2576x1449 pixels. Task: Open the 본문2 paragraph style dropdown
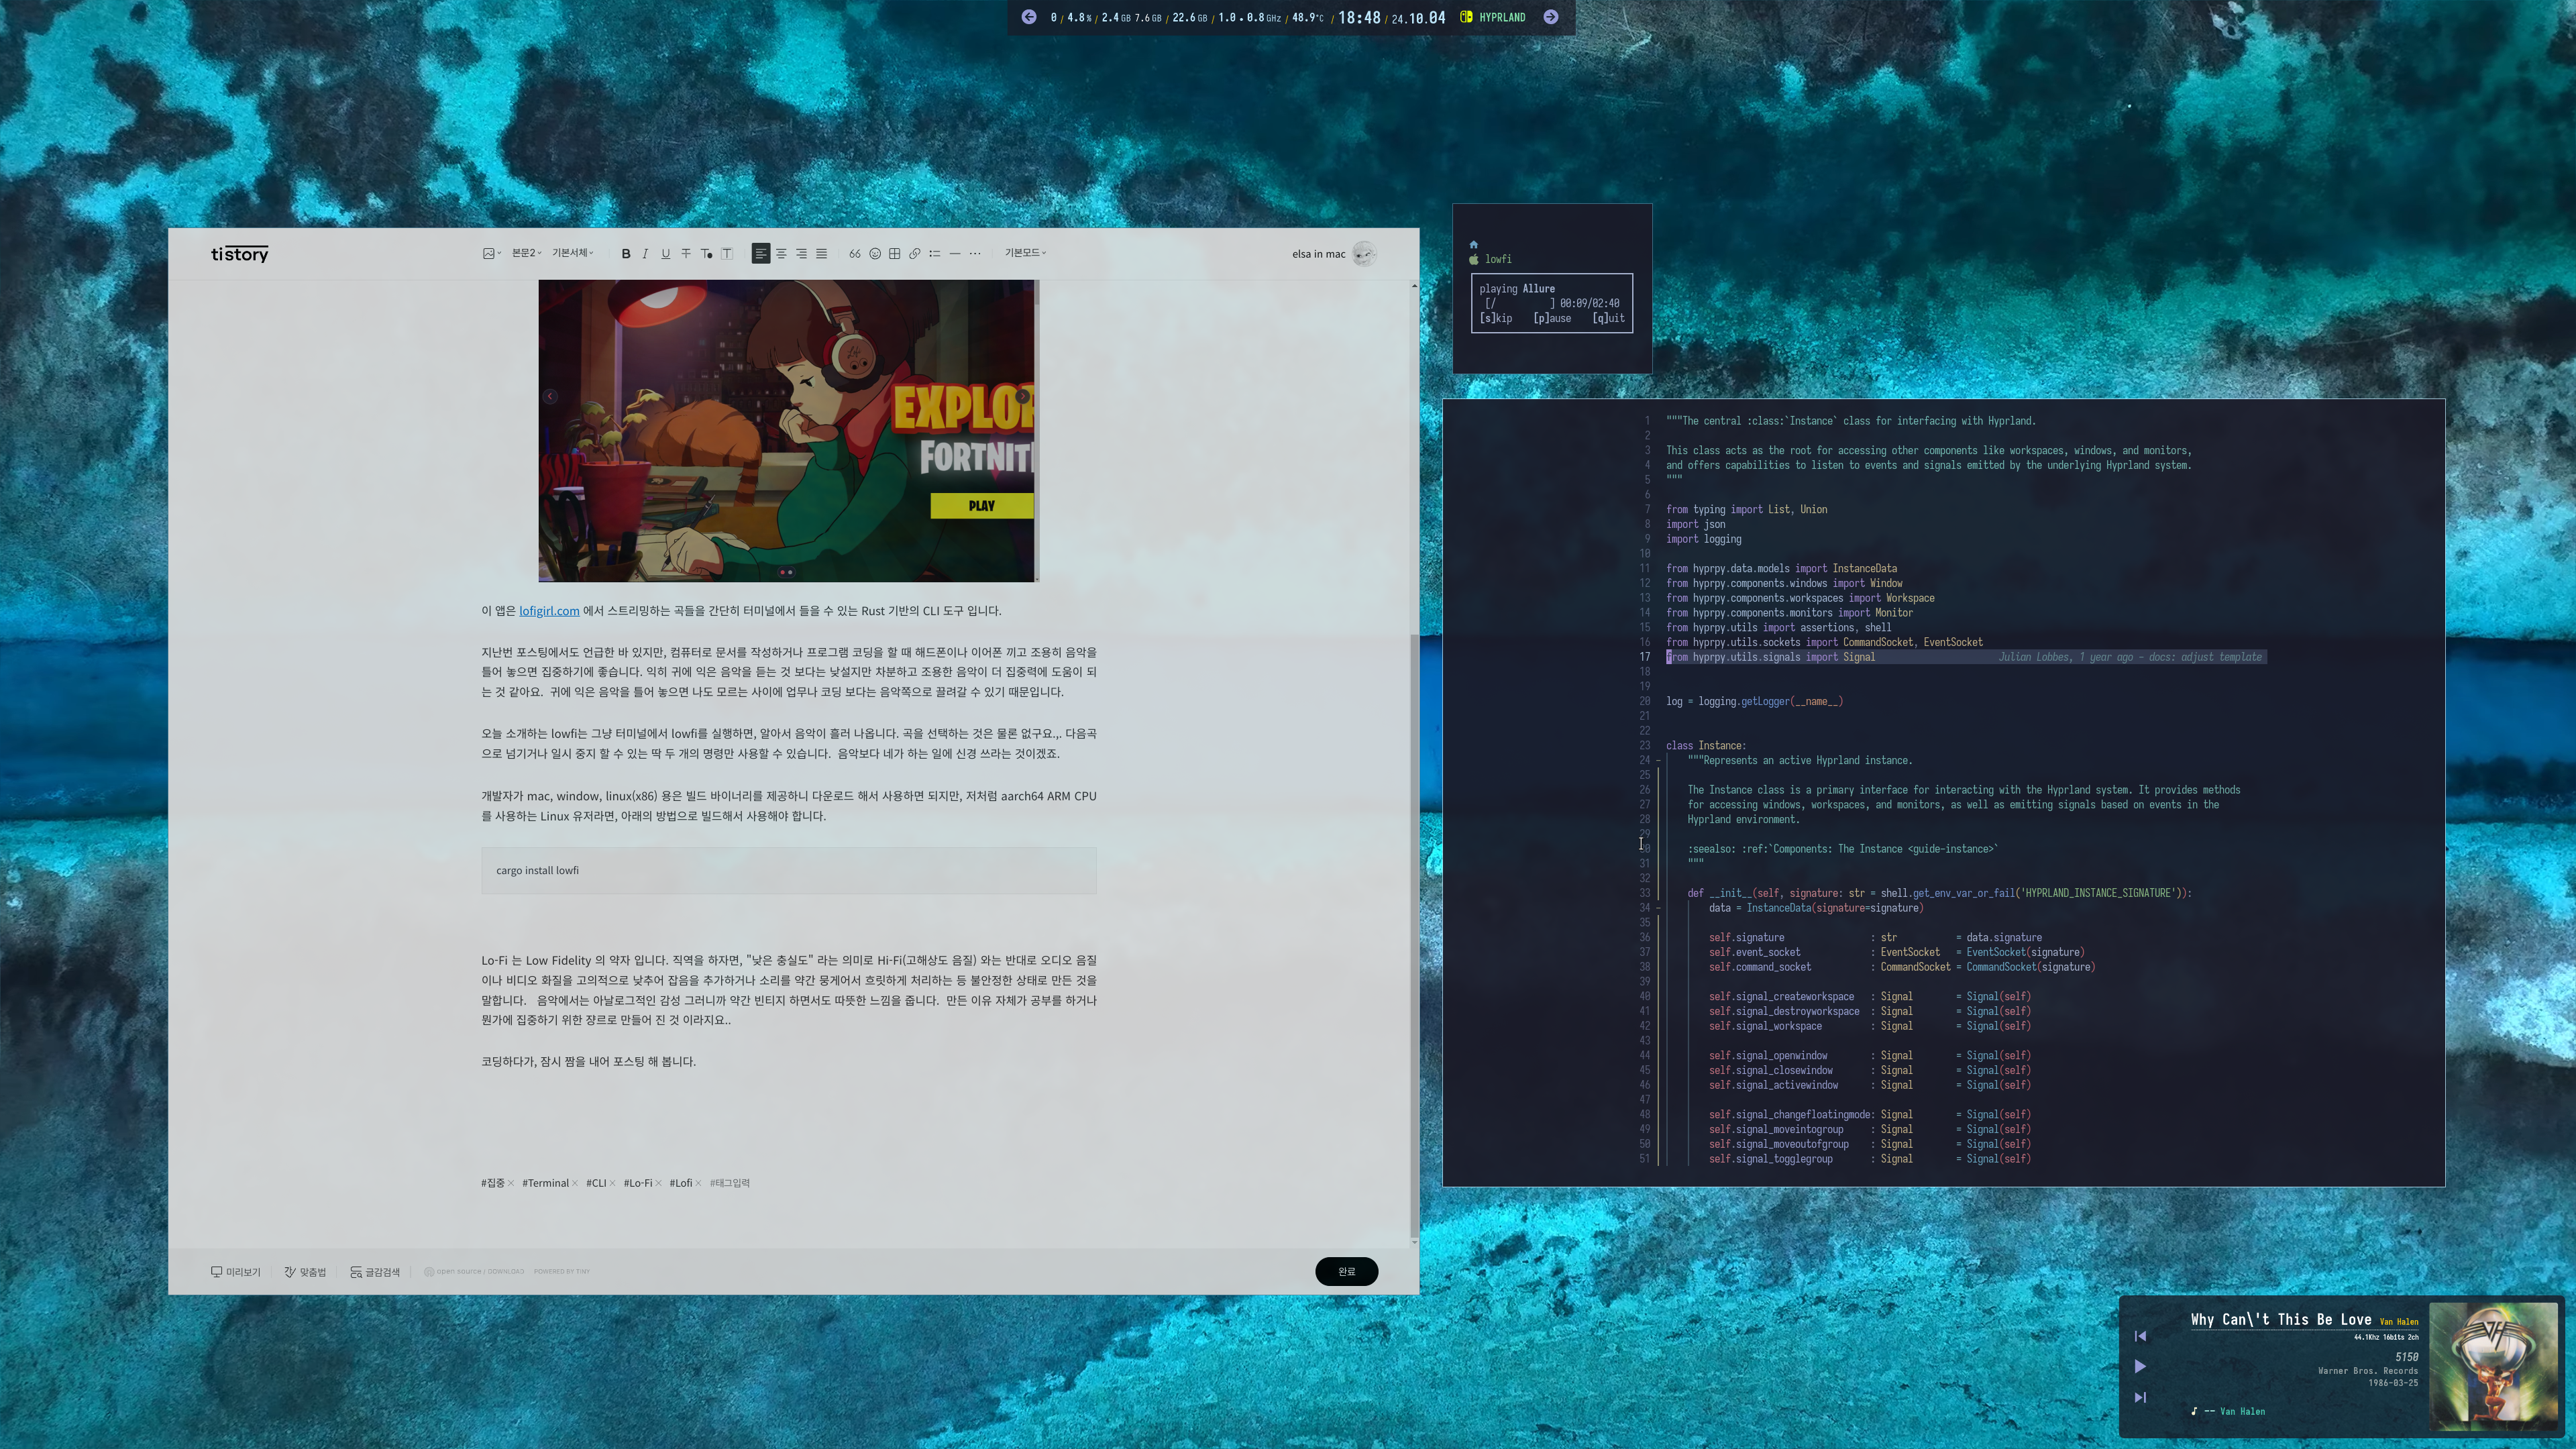click(526, 253)
